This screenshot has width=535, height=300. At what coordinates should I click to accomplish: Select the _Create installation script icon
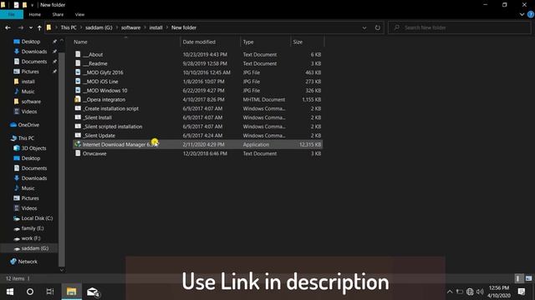point(78,108)
